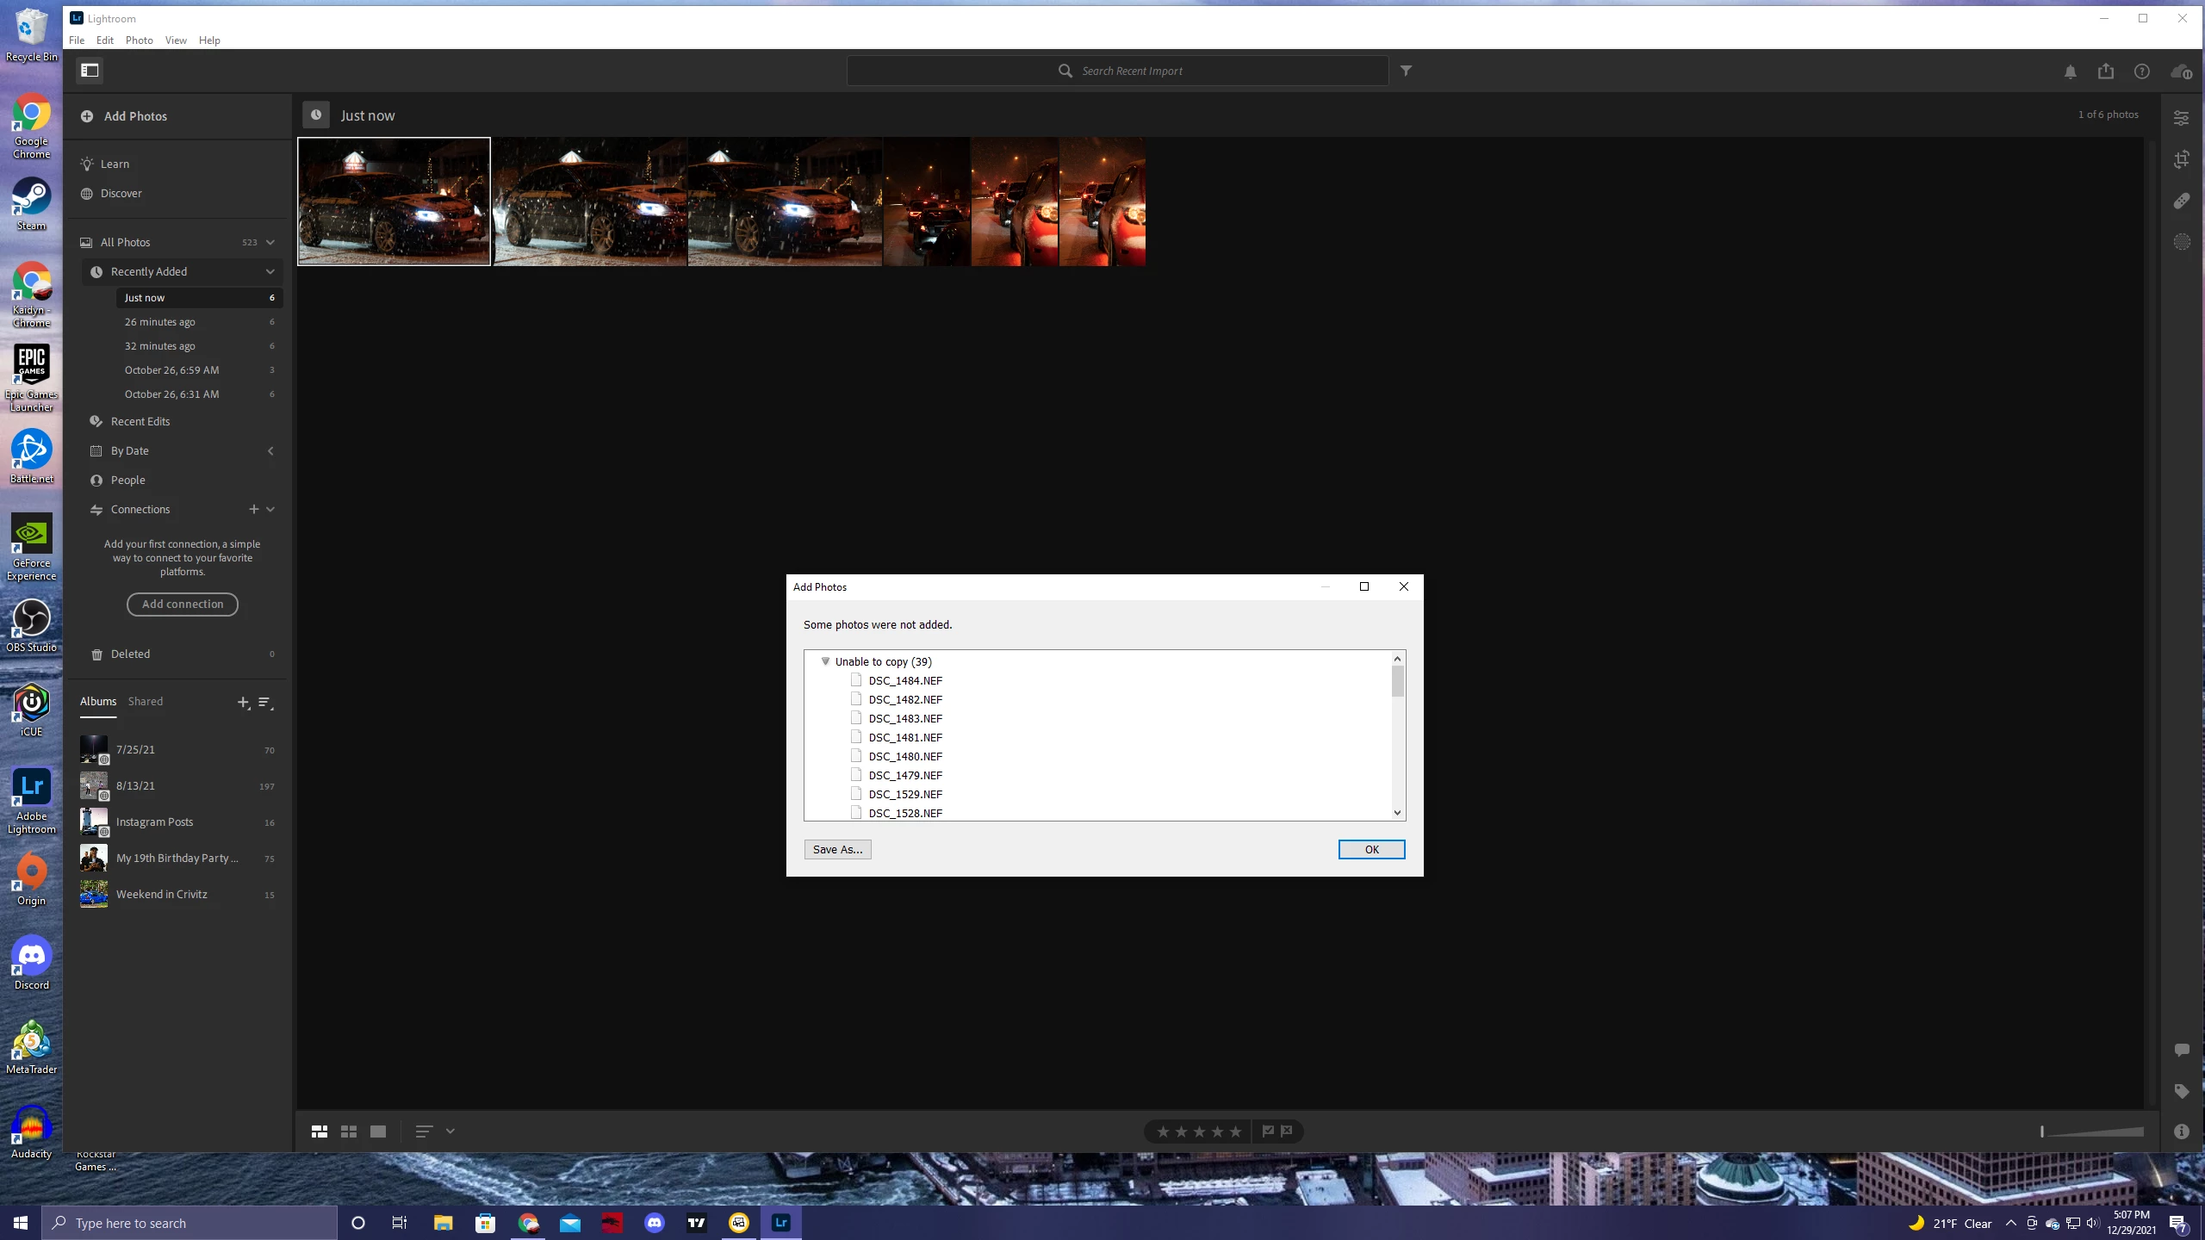
Task: Open the Lightroom taskbar icon
Action: [x=780, y=1223]
